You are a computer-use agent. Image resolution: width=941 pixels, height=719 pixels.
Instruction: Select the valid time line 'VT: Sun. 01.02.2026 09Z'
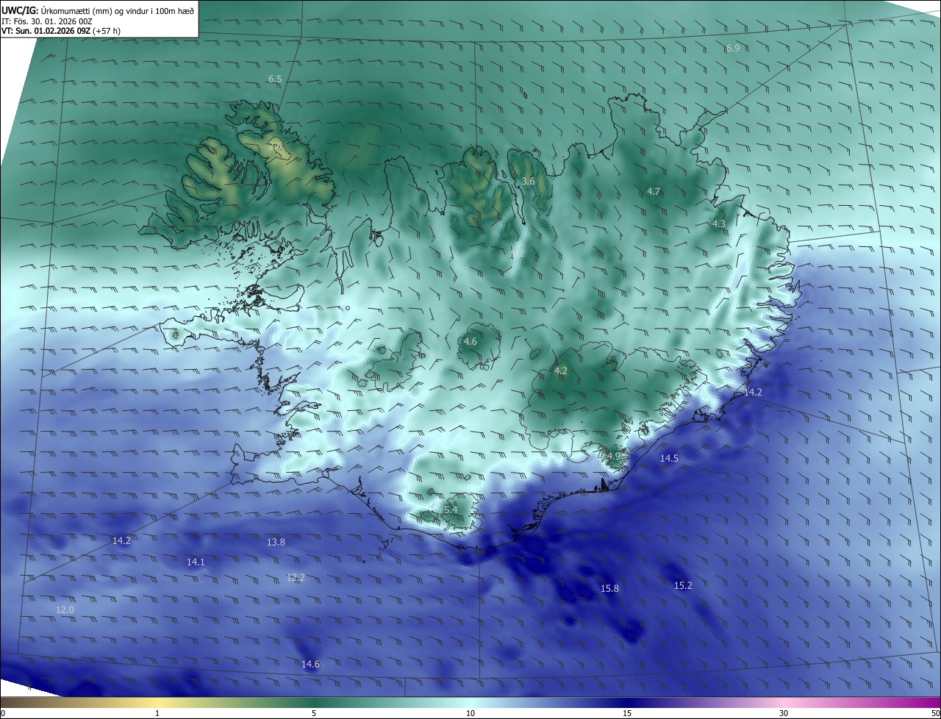pos(45,32)
